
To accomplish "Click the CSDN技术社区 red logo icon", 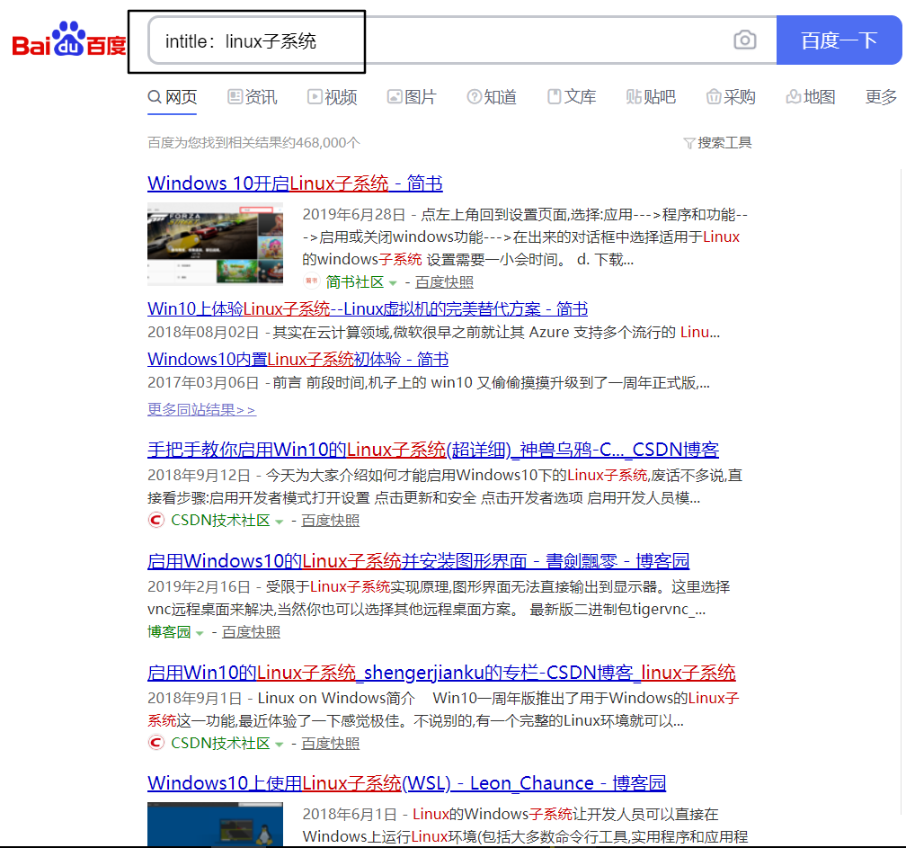I will coord(155,520).
